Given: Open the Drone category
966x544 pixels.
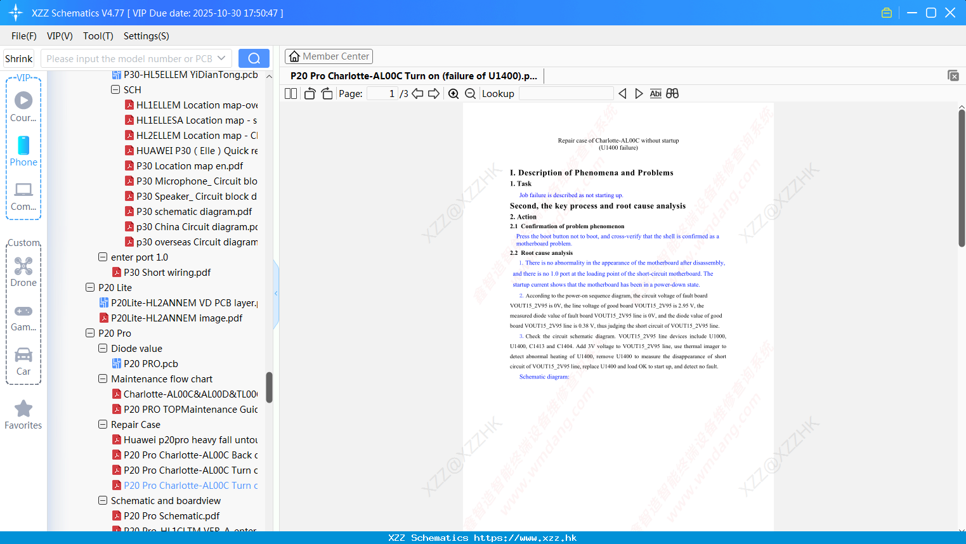Looking at the screenshot, I should (x=23, y=272).
